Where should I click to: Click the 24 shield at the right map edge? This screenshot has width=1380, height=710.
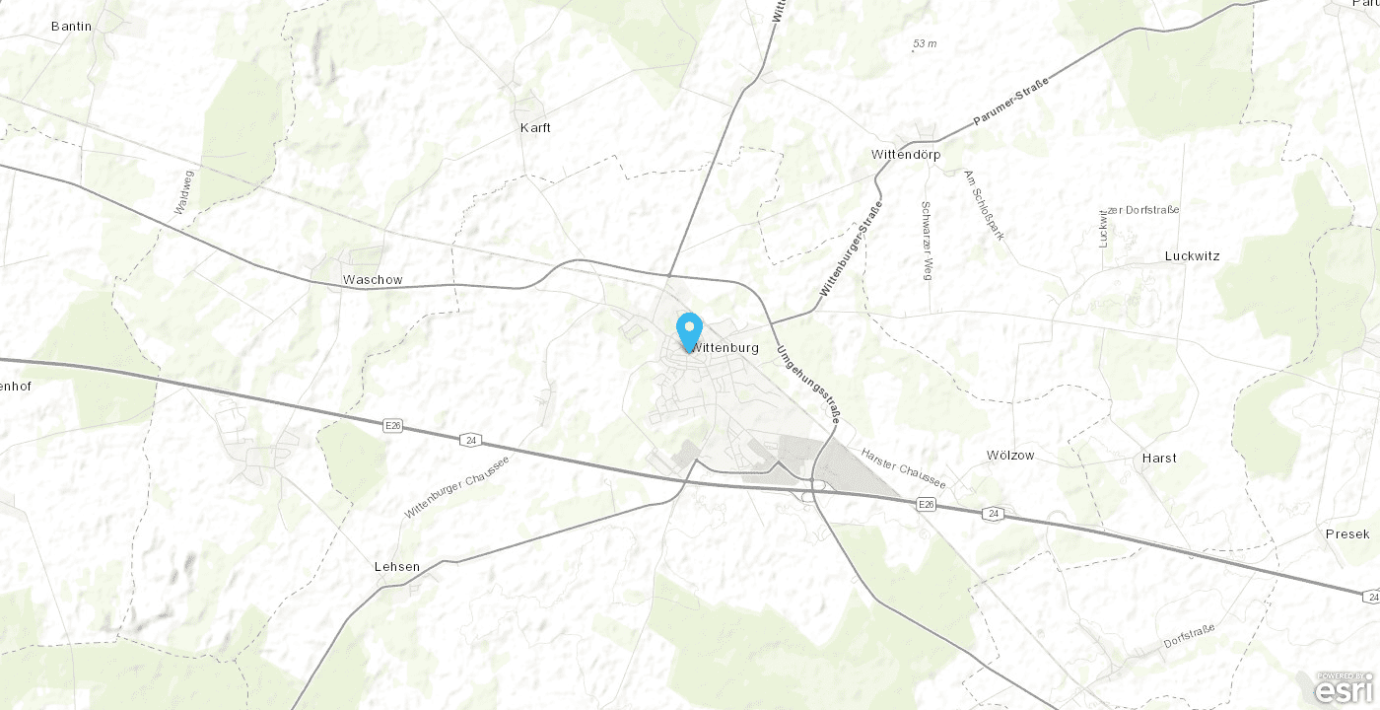(x=1372, y=597)
